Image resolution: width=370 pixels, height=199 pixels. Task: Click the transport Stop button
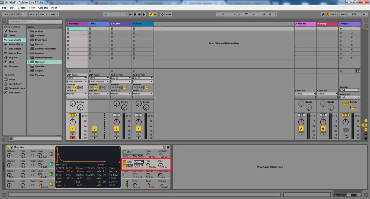tap(135, 14)
